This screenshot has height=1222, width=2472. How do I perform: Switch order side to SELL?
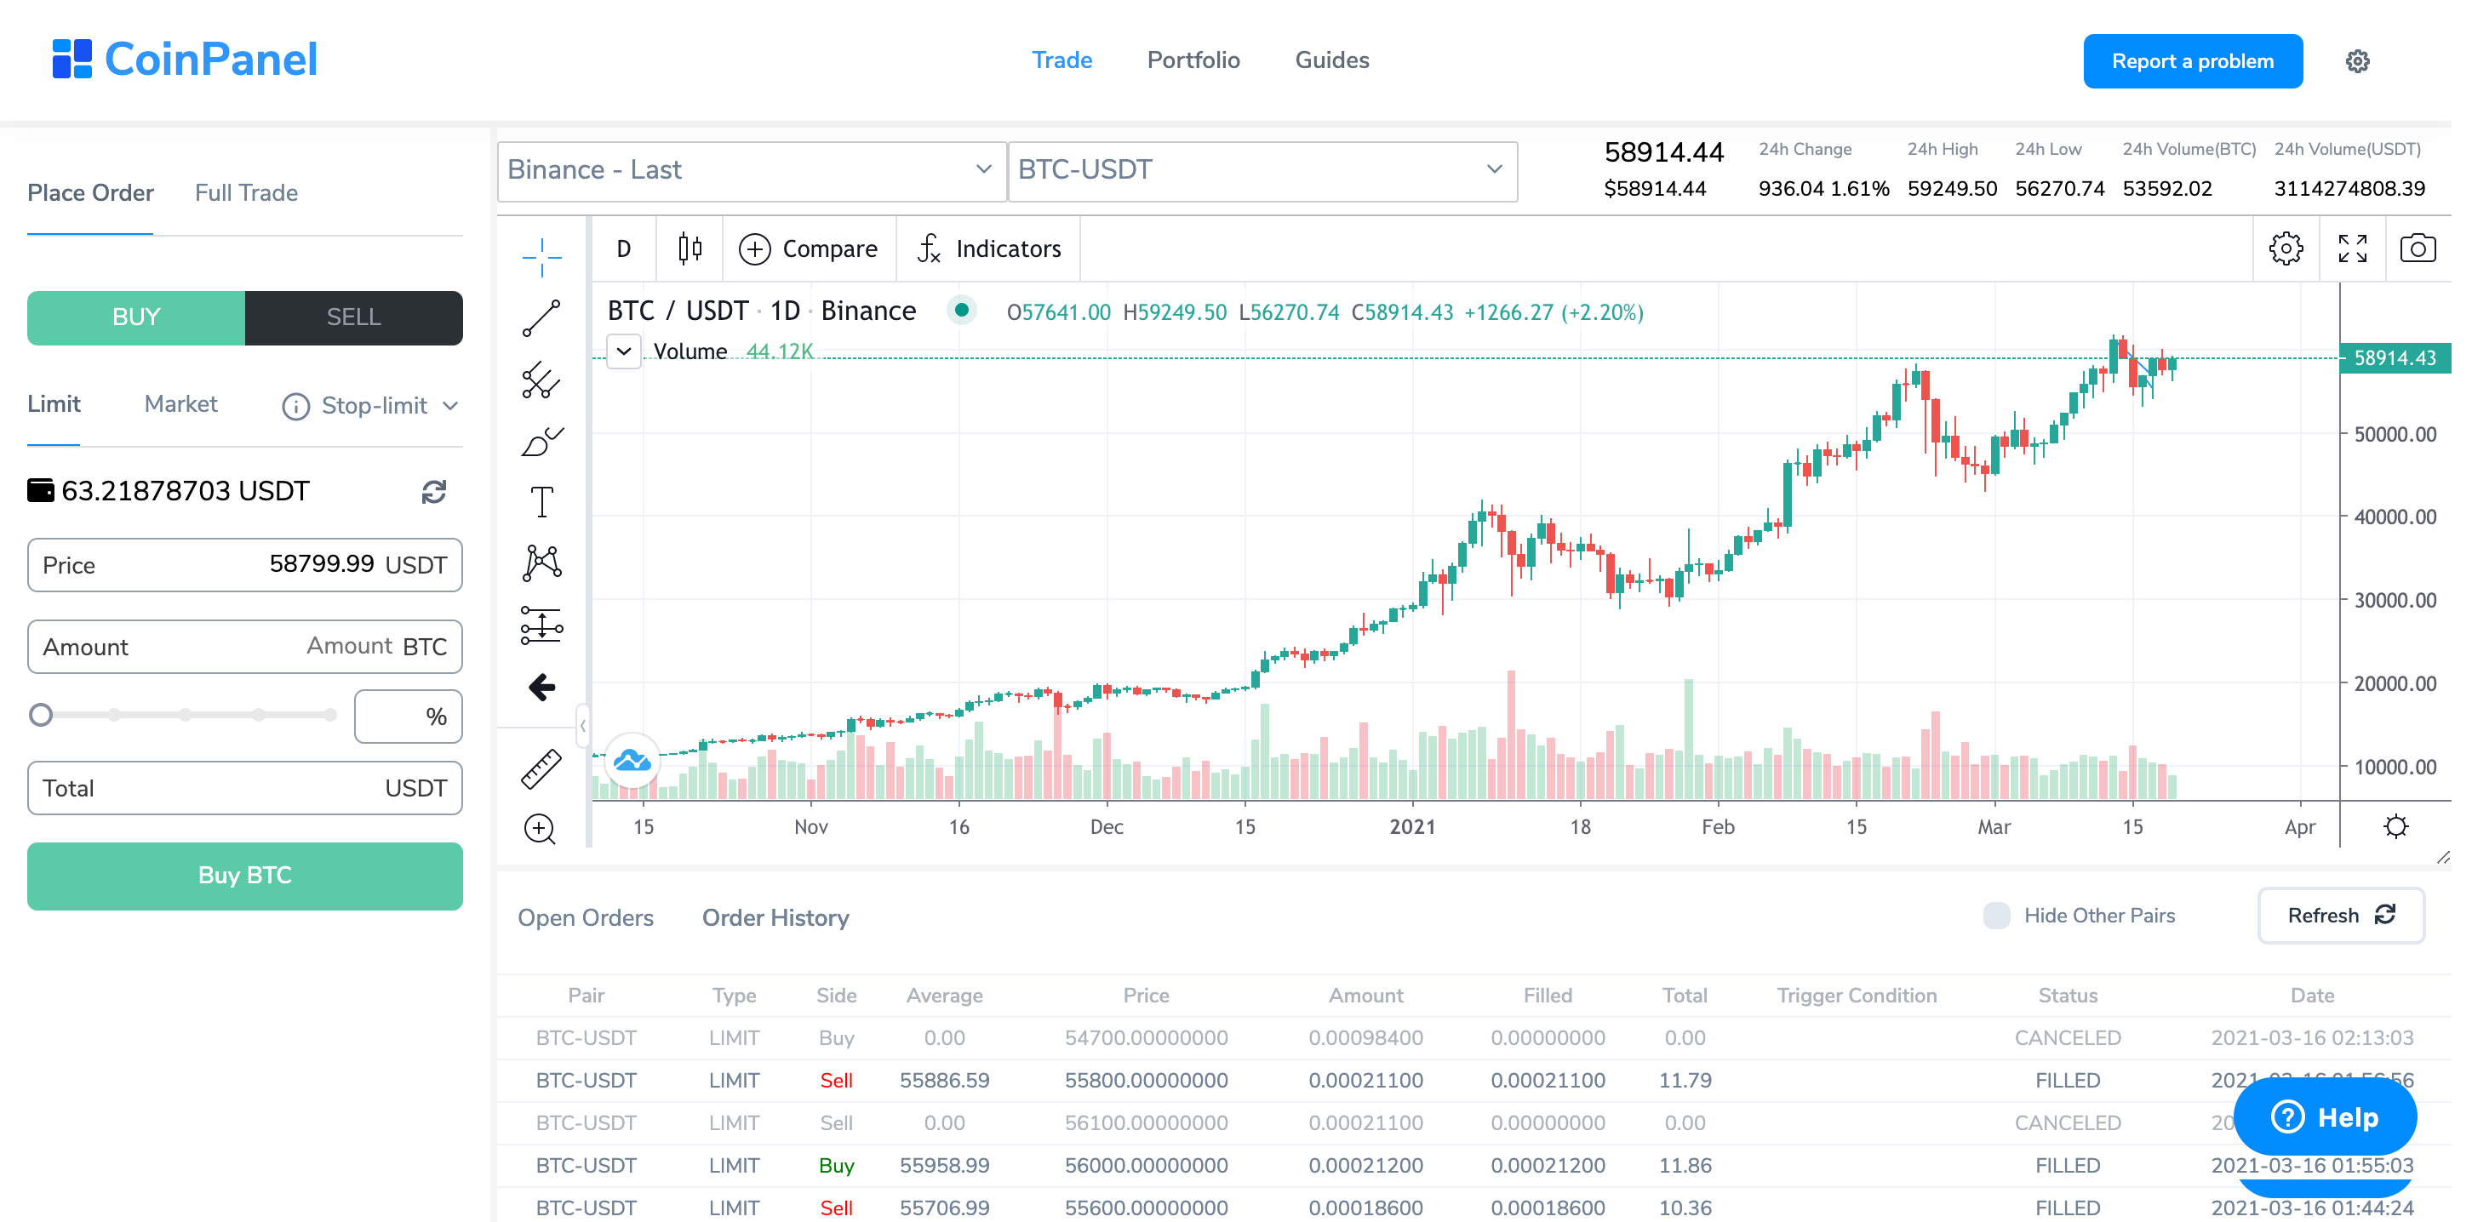353,317
